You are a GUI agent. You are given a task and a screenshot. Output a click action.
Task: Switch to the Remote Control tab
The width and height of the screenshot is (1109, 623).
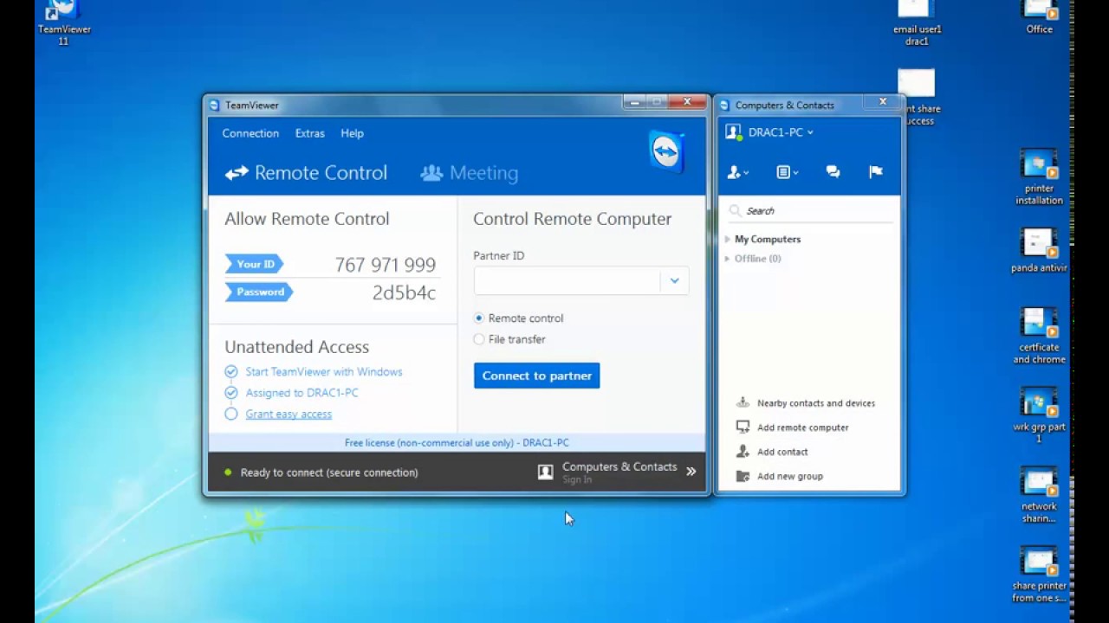point(306,173)
